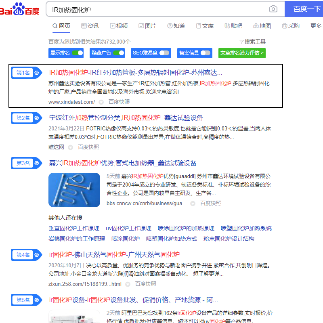
Task: Switch to the 视频 tab
Action: pyautogui.click(x=119, y=26)
